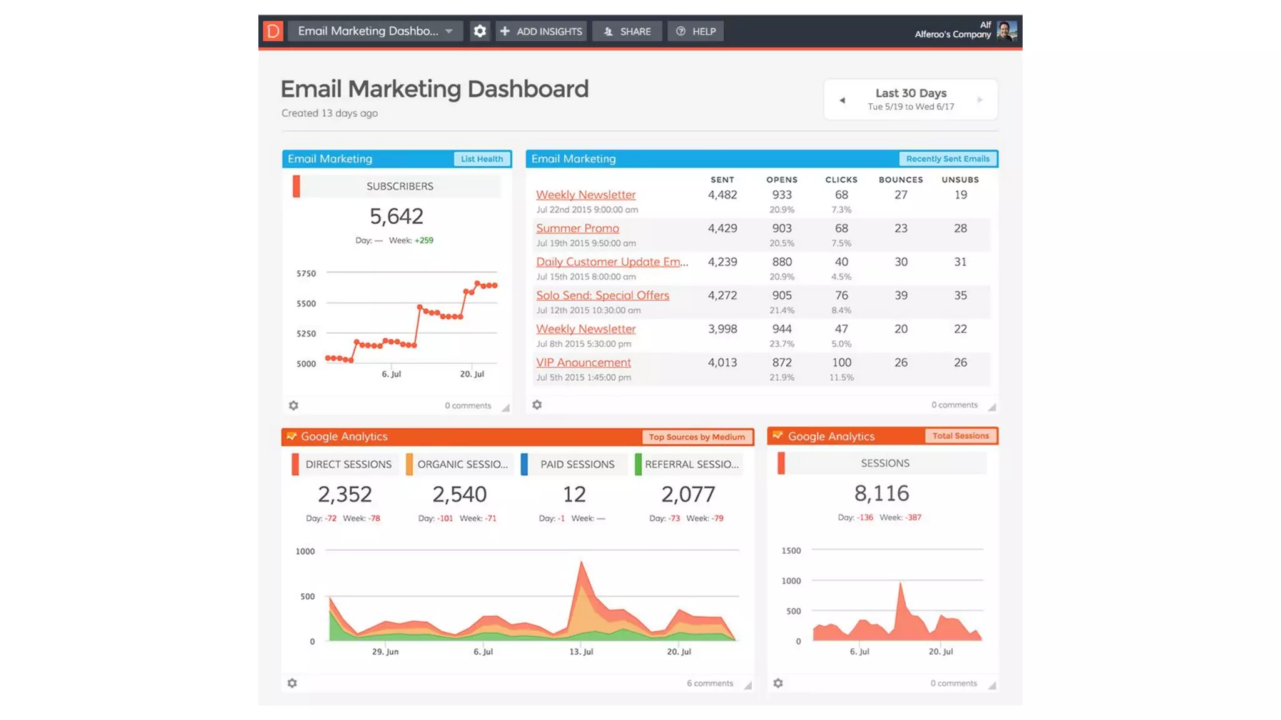Open dashboard settings gear in top bar

pyautogui.click(x=480, y=31)
